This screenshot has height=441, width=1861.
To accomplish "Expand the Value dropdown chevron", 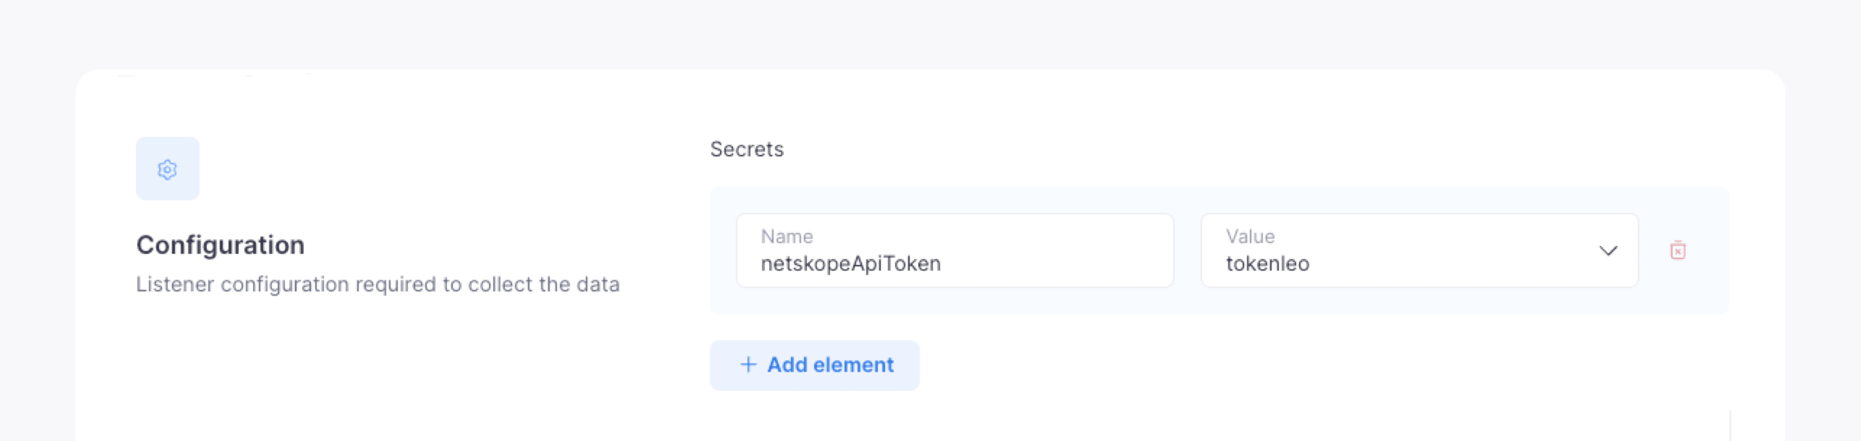I will (x=1607, y=251).
